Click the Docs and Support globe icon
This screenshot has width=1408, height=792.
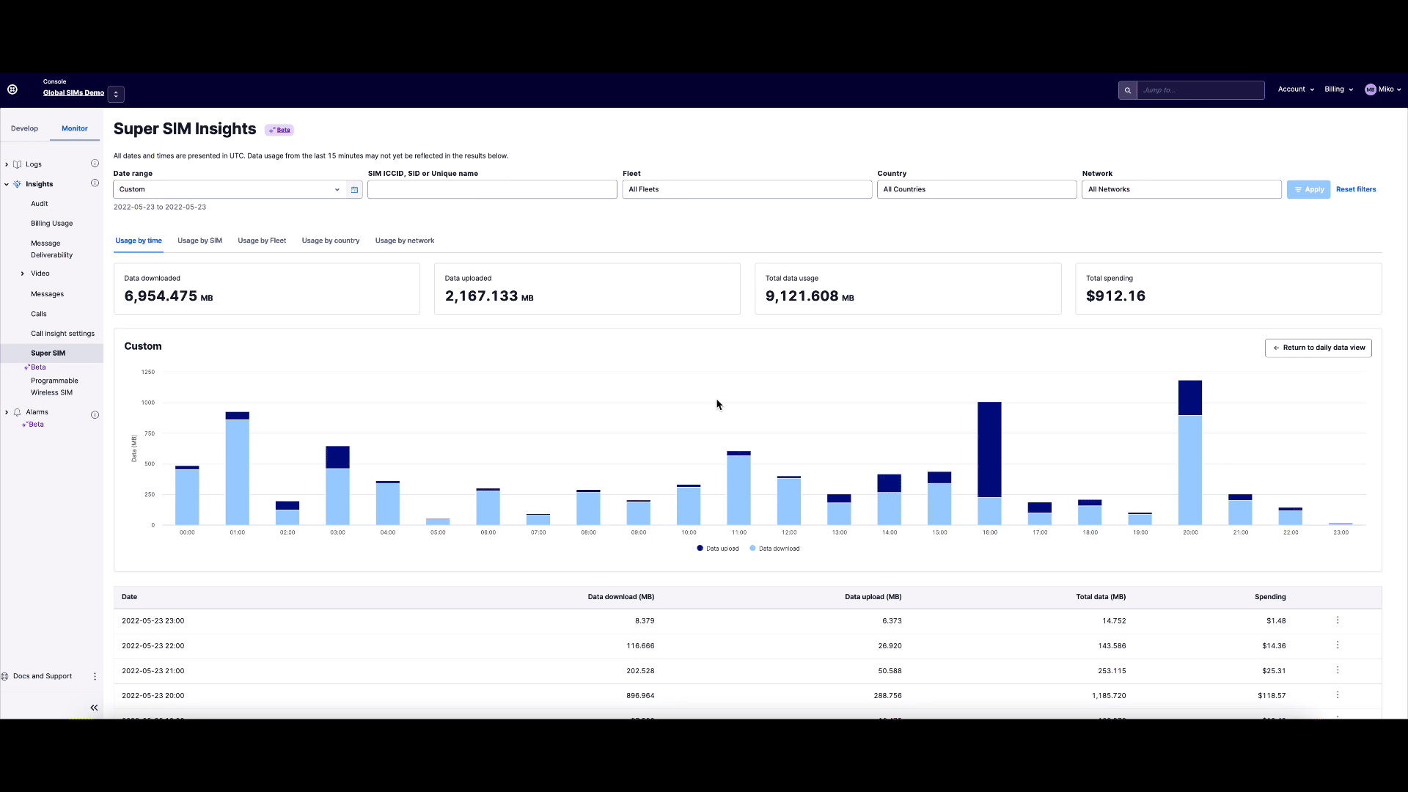tap(5, 676)
